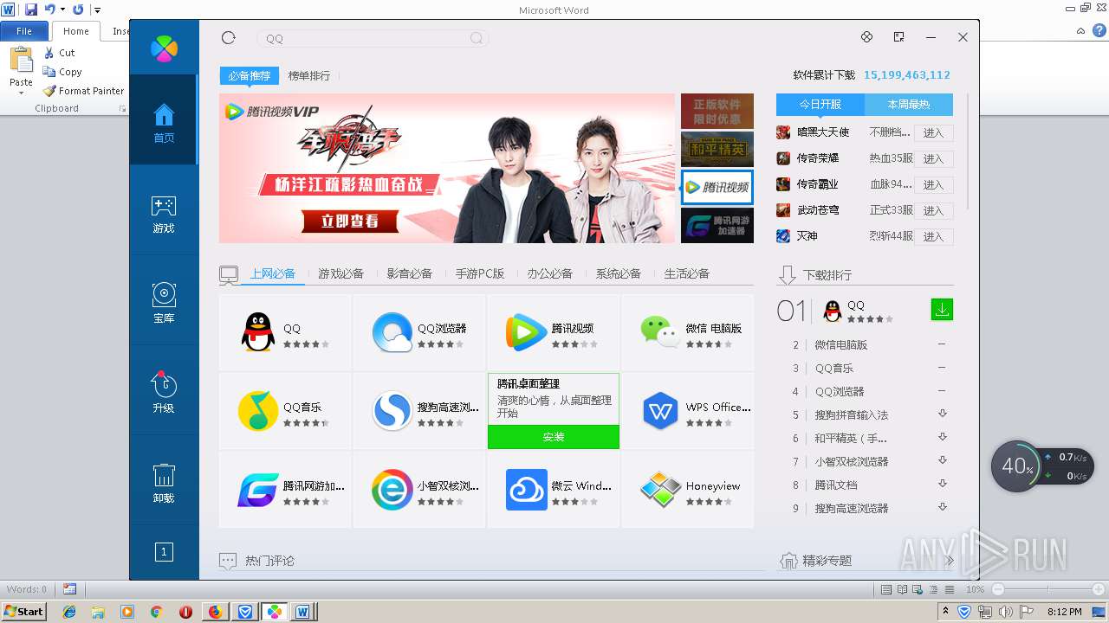Click the QQ penguin app icon

coord(257,333)
